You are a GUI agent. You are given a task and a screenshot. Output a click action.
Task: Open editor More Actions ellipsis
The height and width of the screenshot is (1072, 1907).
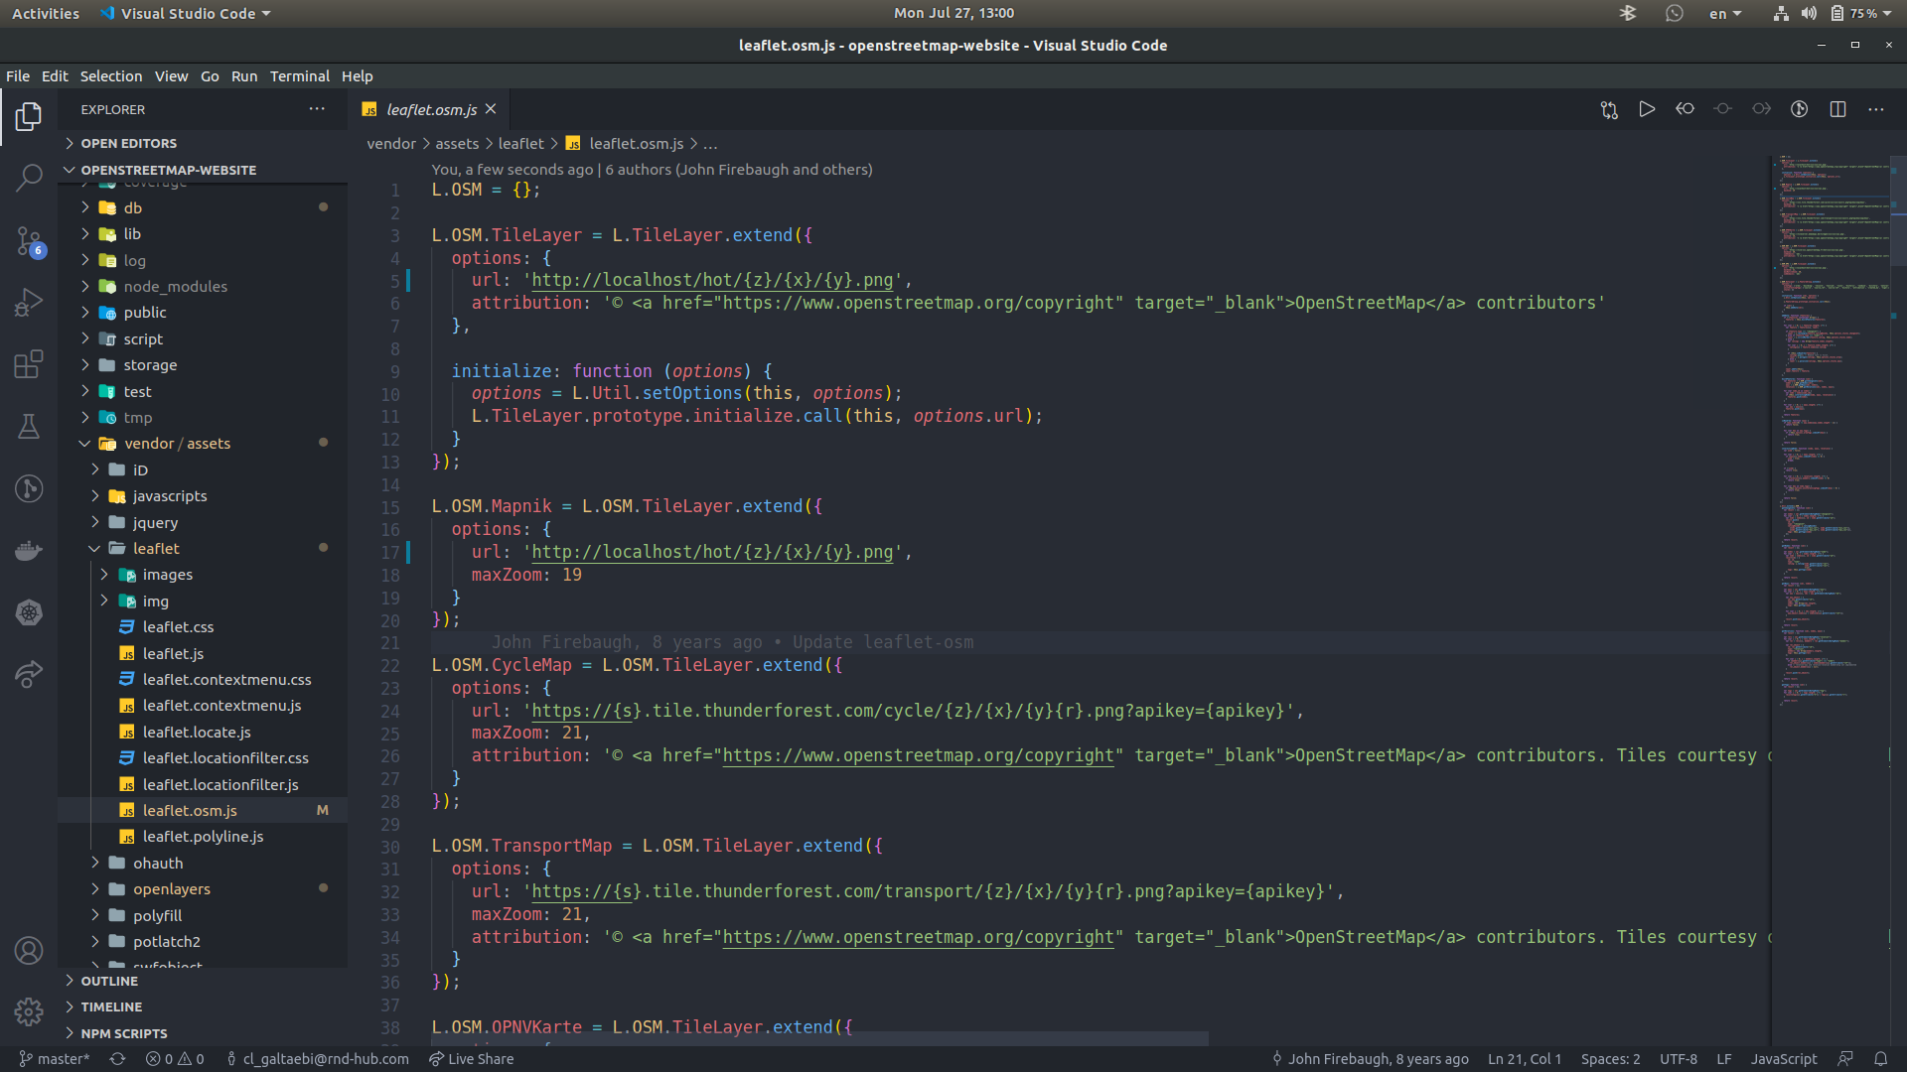tap(1876, 109)
